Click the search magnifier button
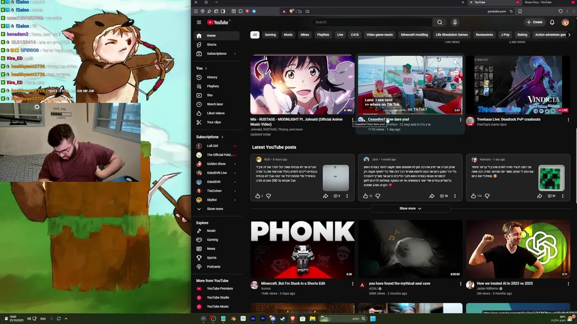This screenshot has width=577, height=324. point(440,22)
